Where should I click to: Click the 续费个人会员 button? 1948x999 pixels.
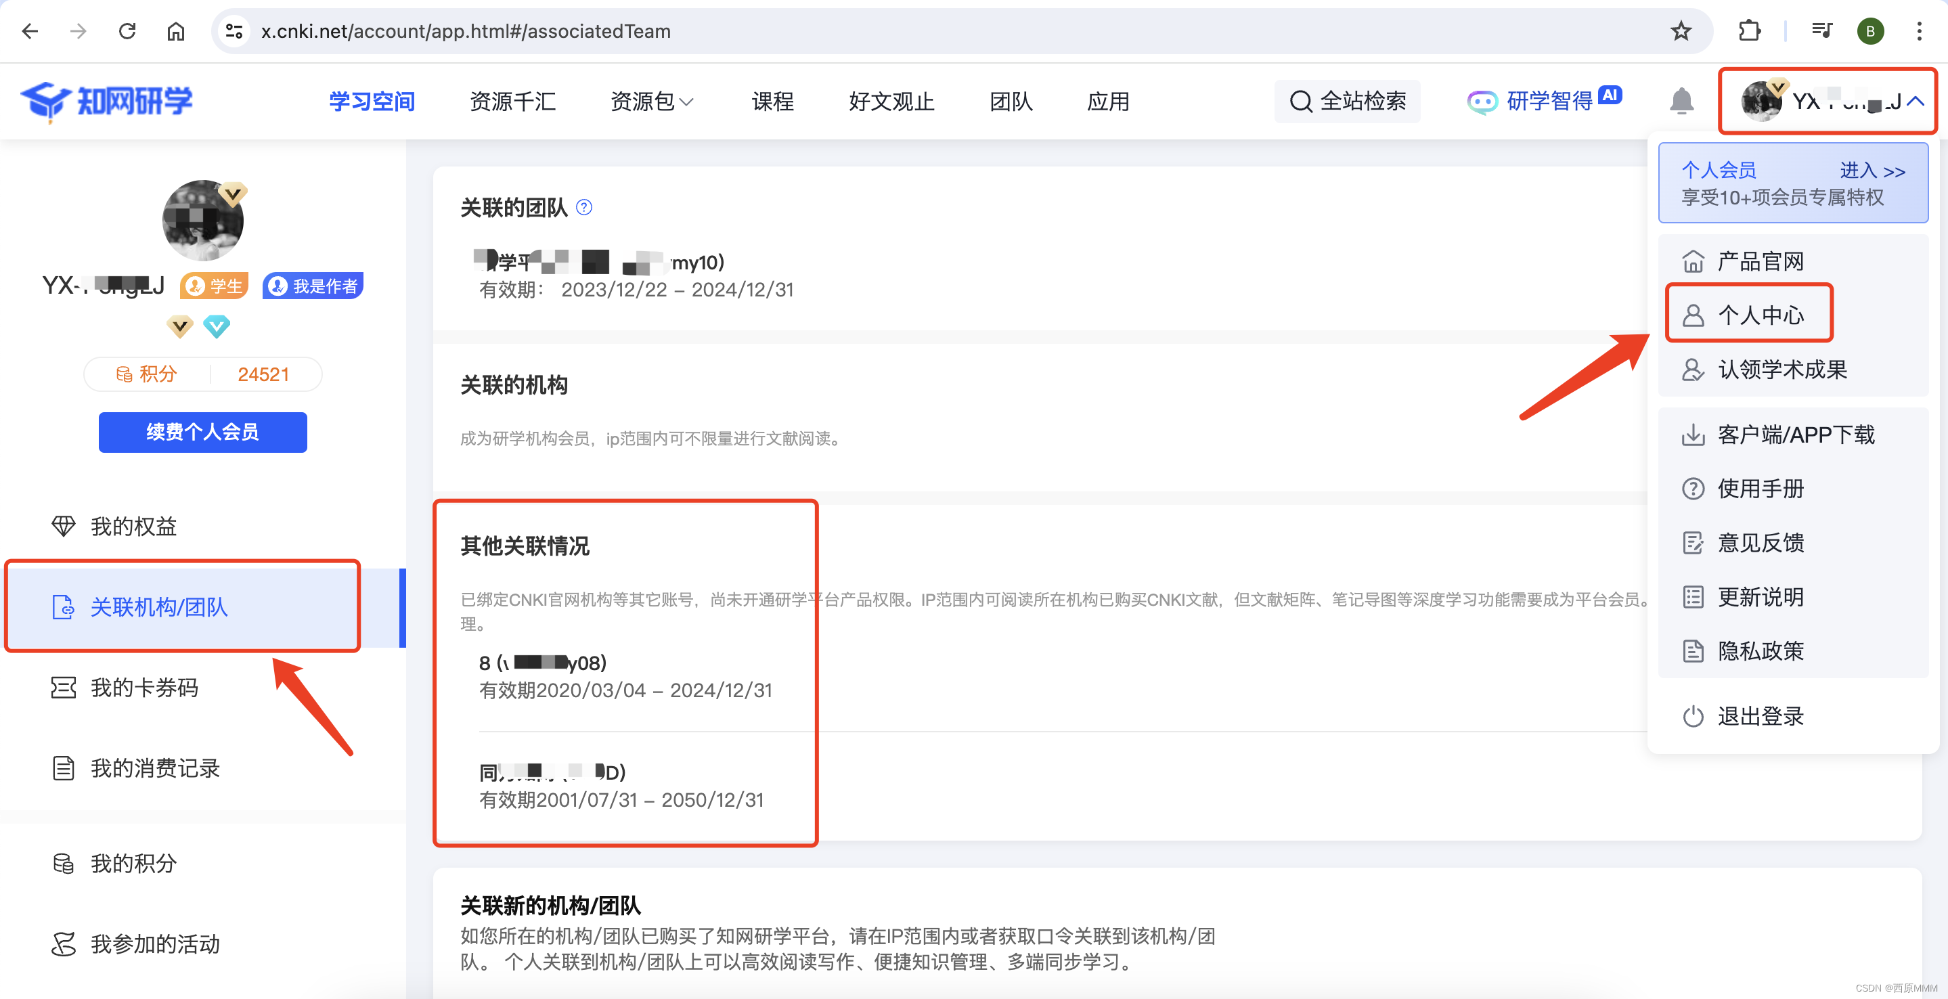pos(202,432)
